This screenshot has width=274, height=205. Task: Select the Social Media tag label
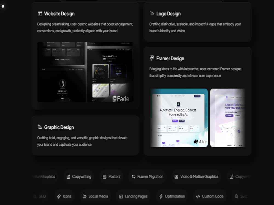coord(98,196)
